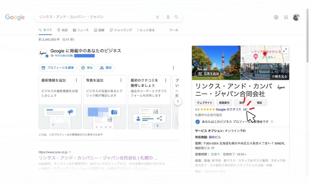Open Google のクチコミ (4) link
Viewport: 309px width, 185px height.
tap(231, 109)
